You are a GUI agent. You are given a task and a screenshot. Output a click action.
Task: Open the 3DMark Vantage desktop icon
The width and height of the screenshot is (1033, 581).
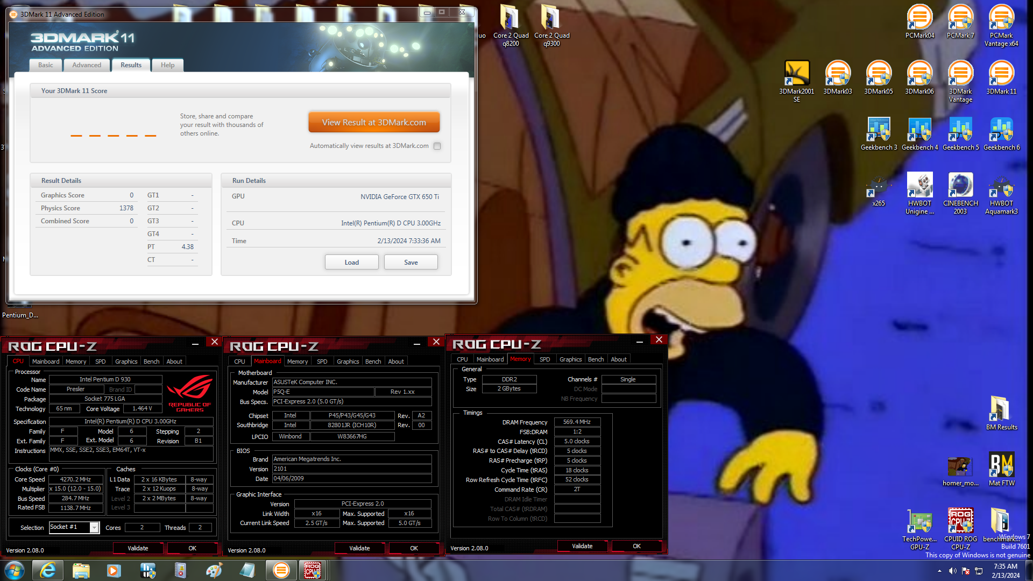[x=960, y=81]
